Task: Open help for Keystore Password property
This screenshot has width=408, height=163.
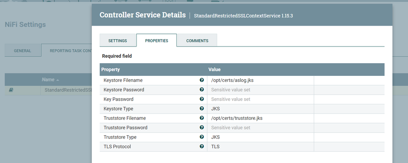Action: [x=202, y=90]
